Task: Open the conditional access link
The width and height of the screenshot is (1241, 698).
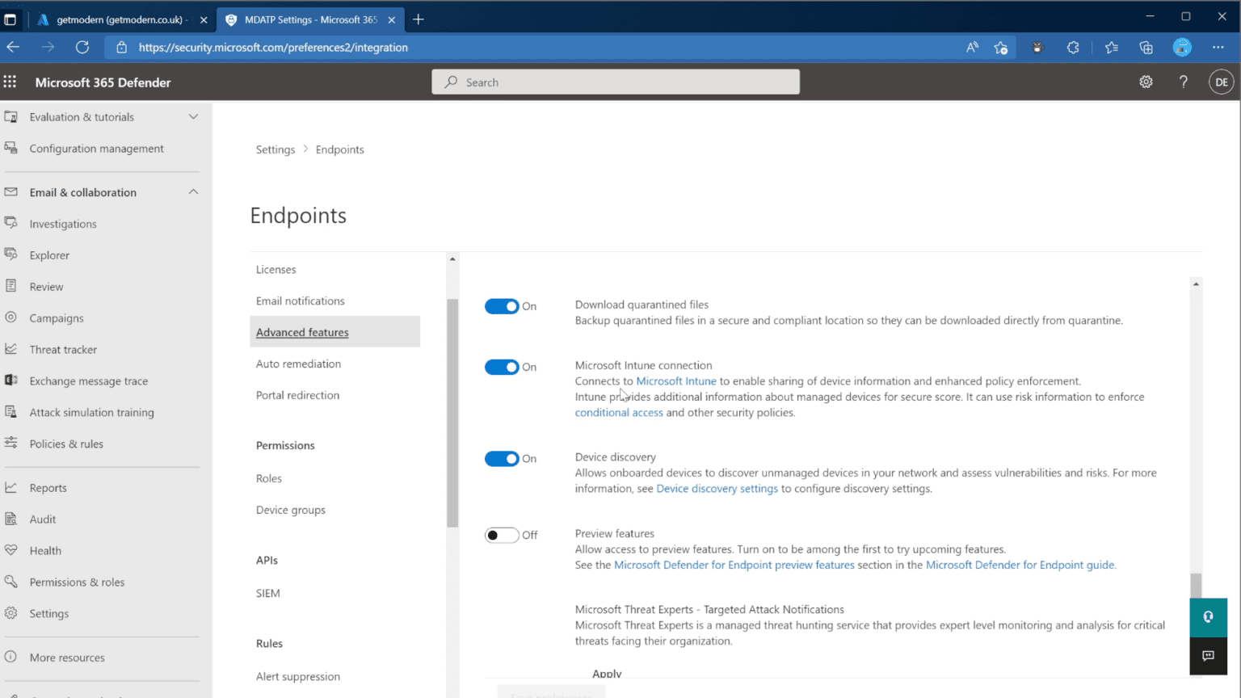Action: point(618,412)
